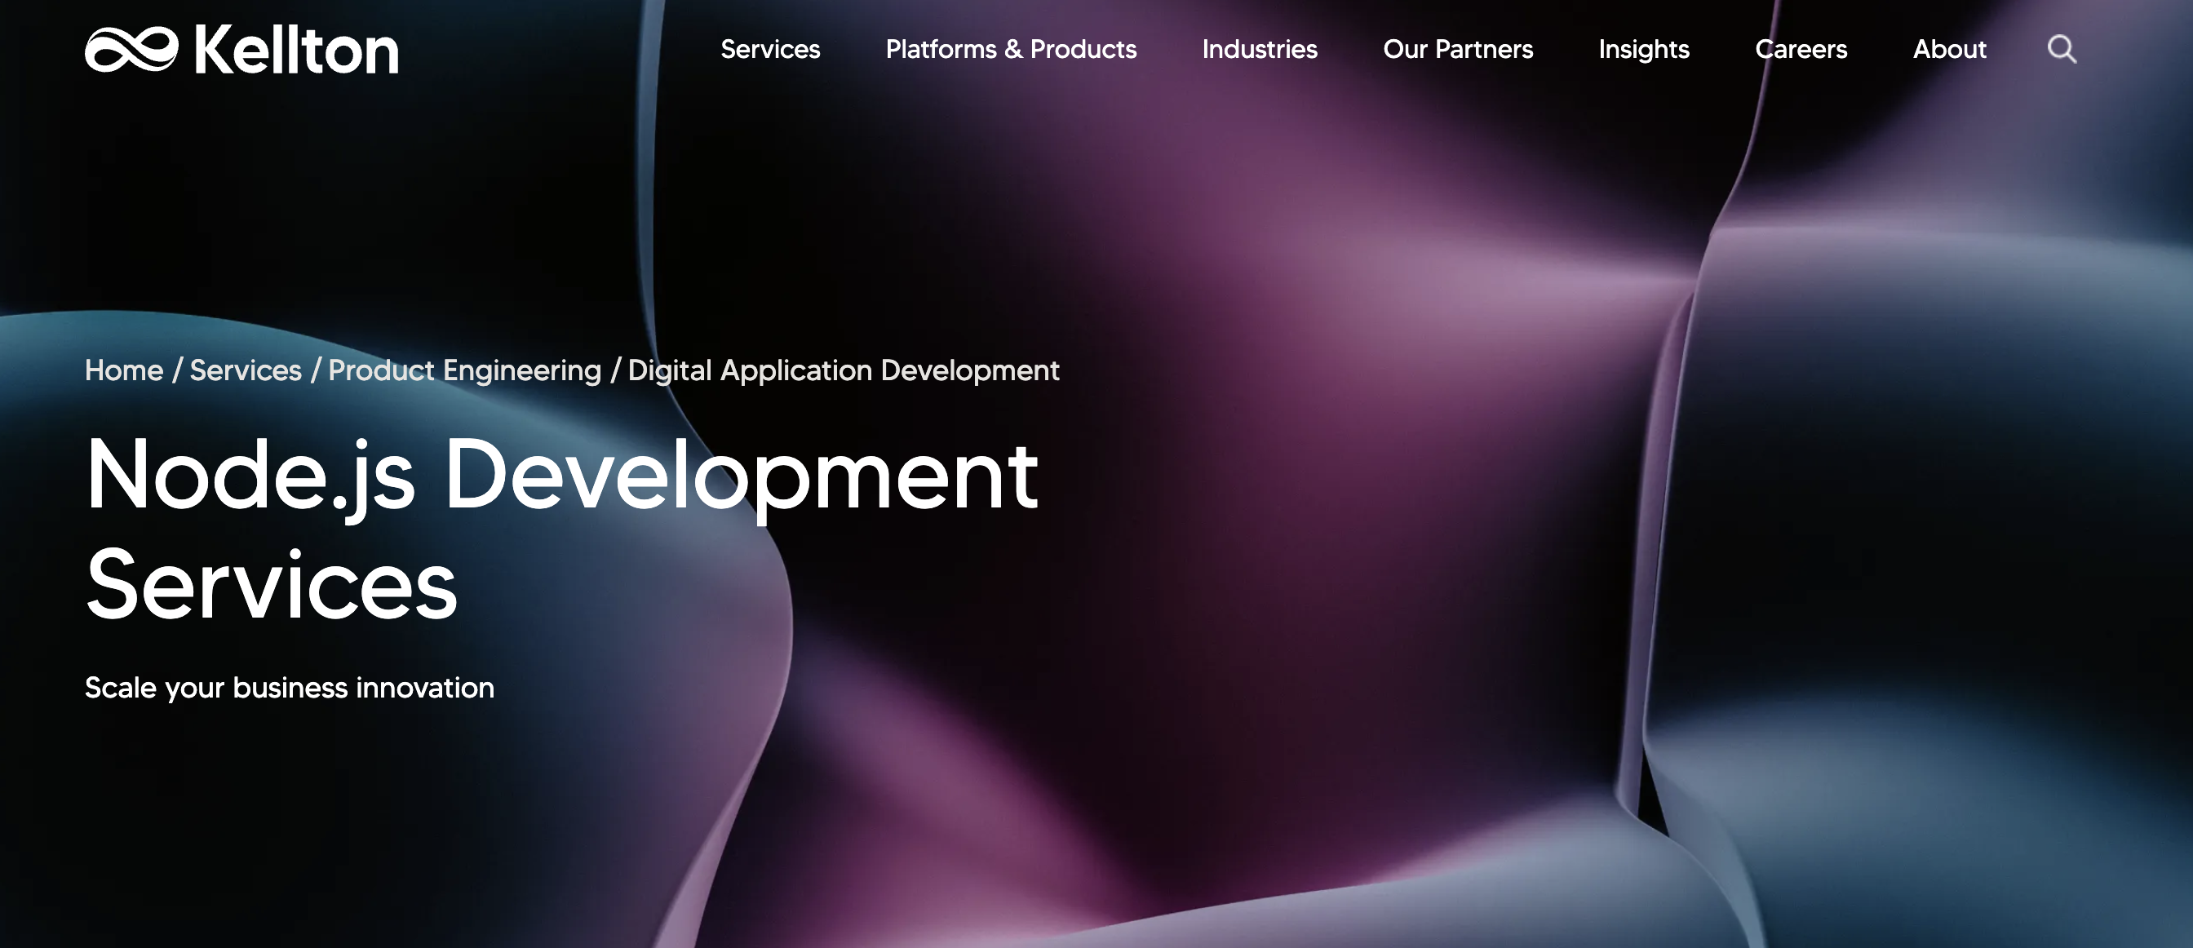Screen dimensions: 2193x948
Task: Click the slash before Digital Application Development
Action: (614, 370)
